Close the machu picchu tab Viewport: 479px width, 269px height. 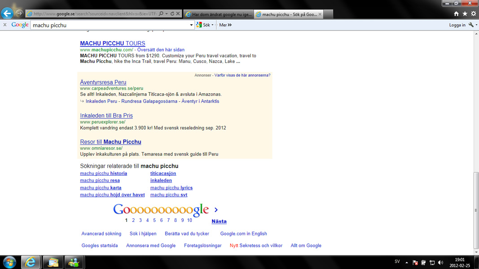320,14
